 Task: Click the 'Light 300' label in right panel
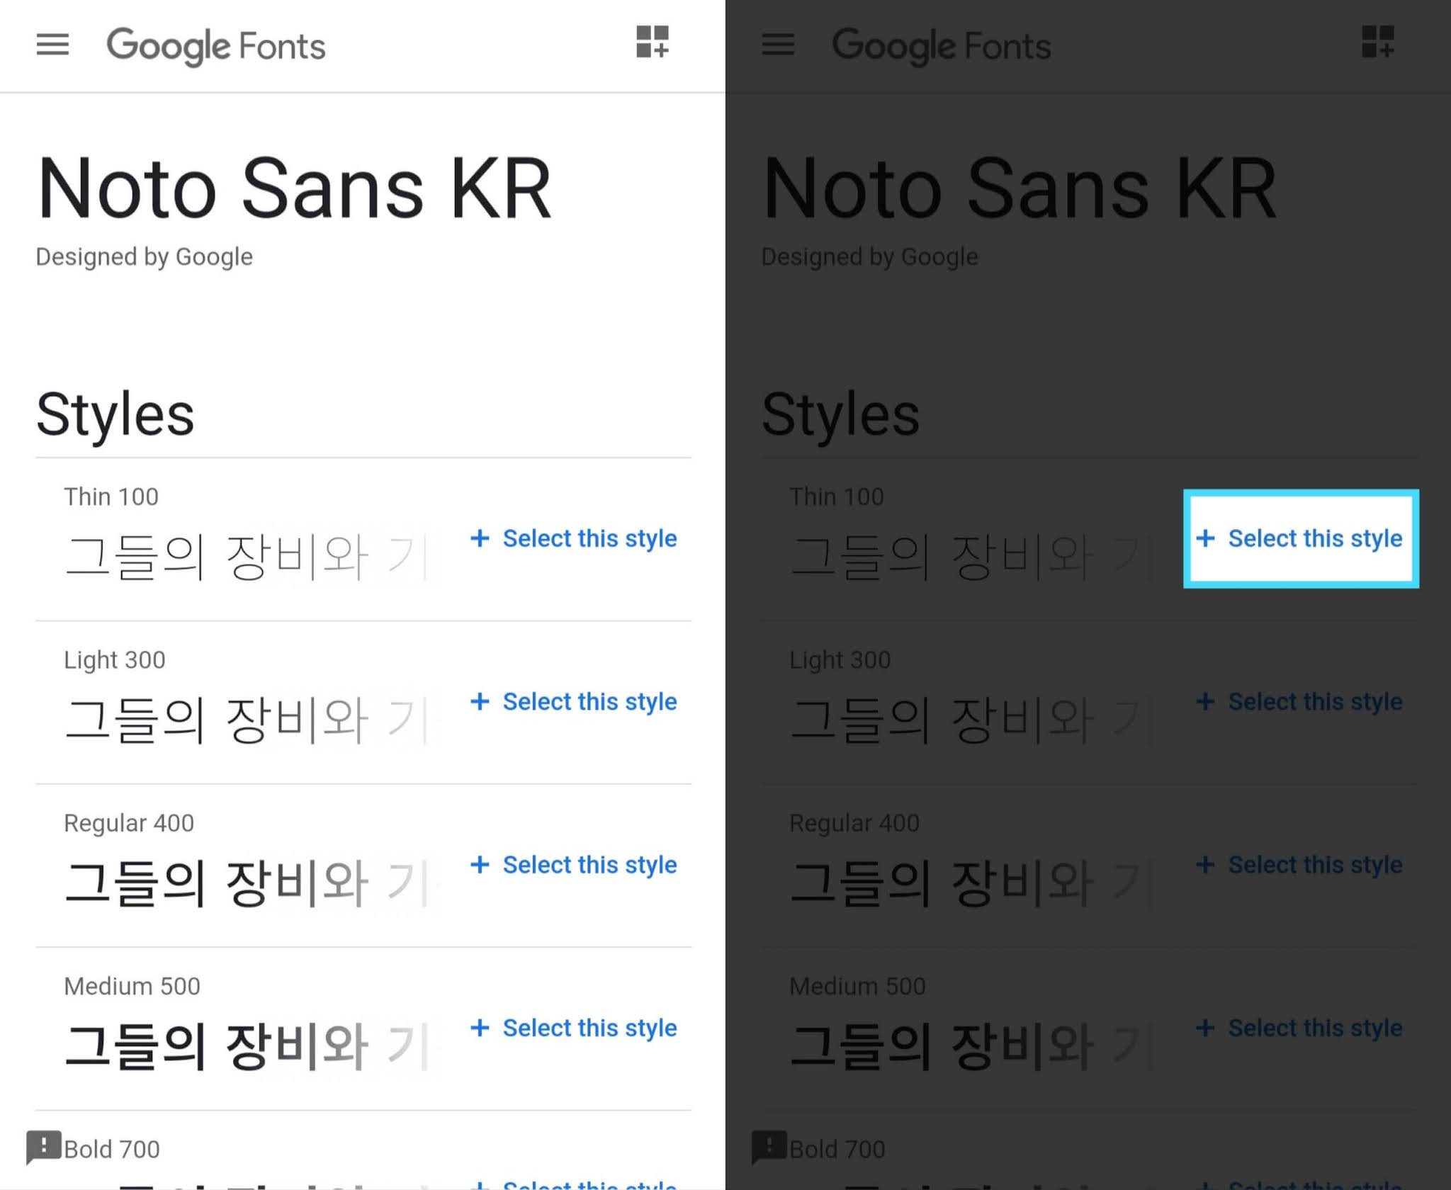coord(840,660)
